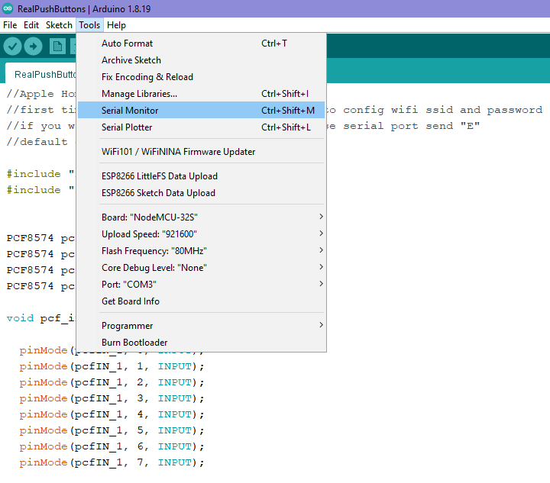
Task: Open the Help menu
Action: pos(116,25)
